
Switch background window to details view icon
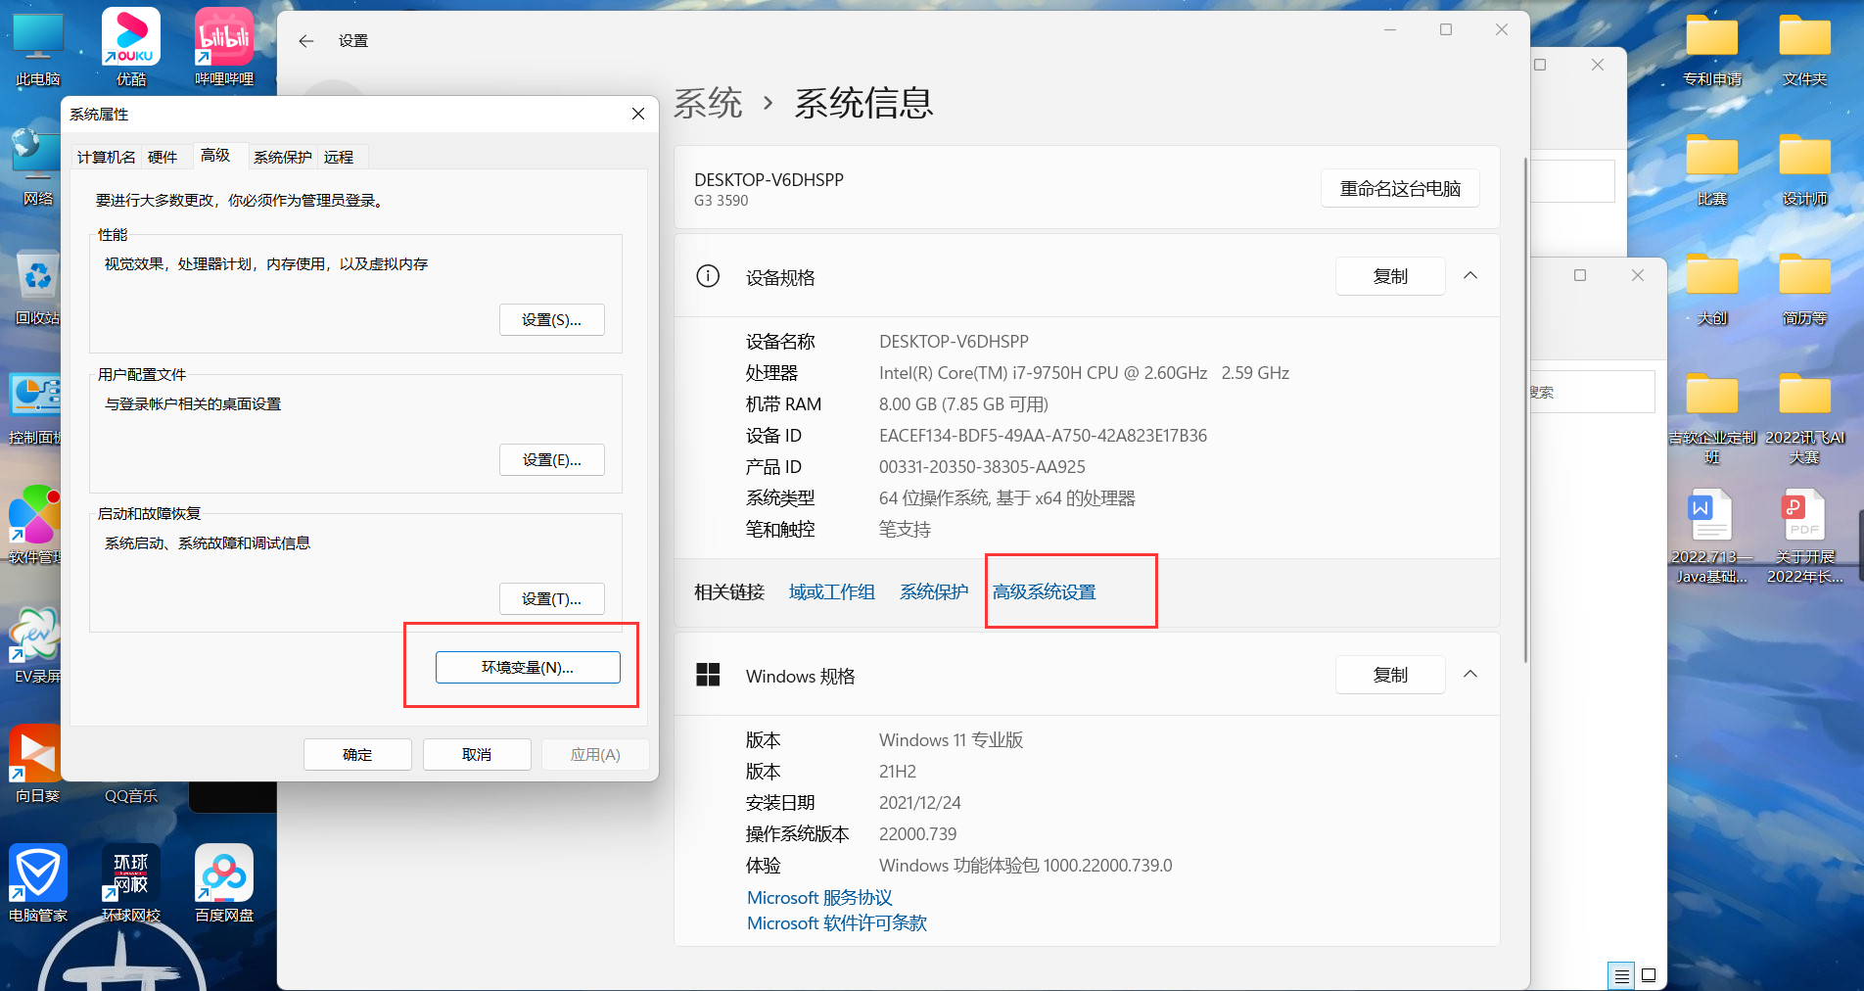click(1621, 975)
